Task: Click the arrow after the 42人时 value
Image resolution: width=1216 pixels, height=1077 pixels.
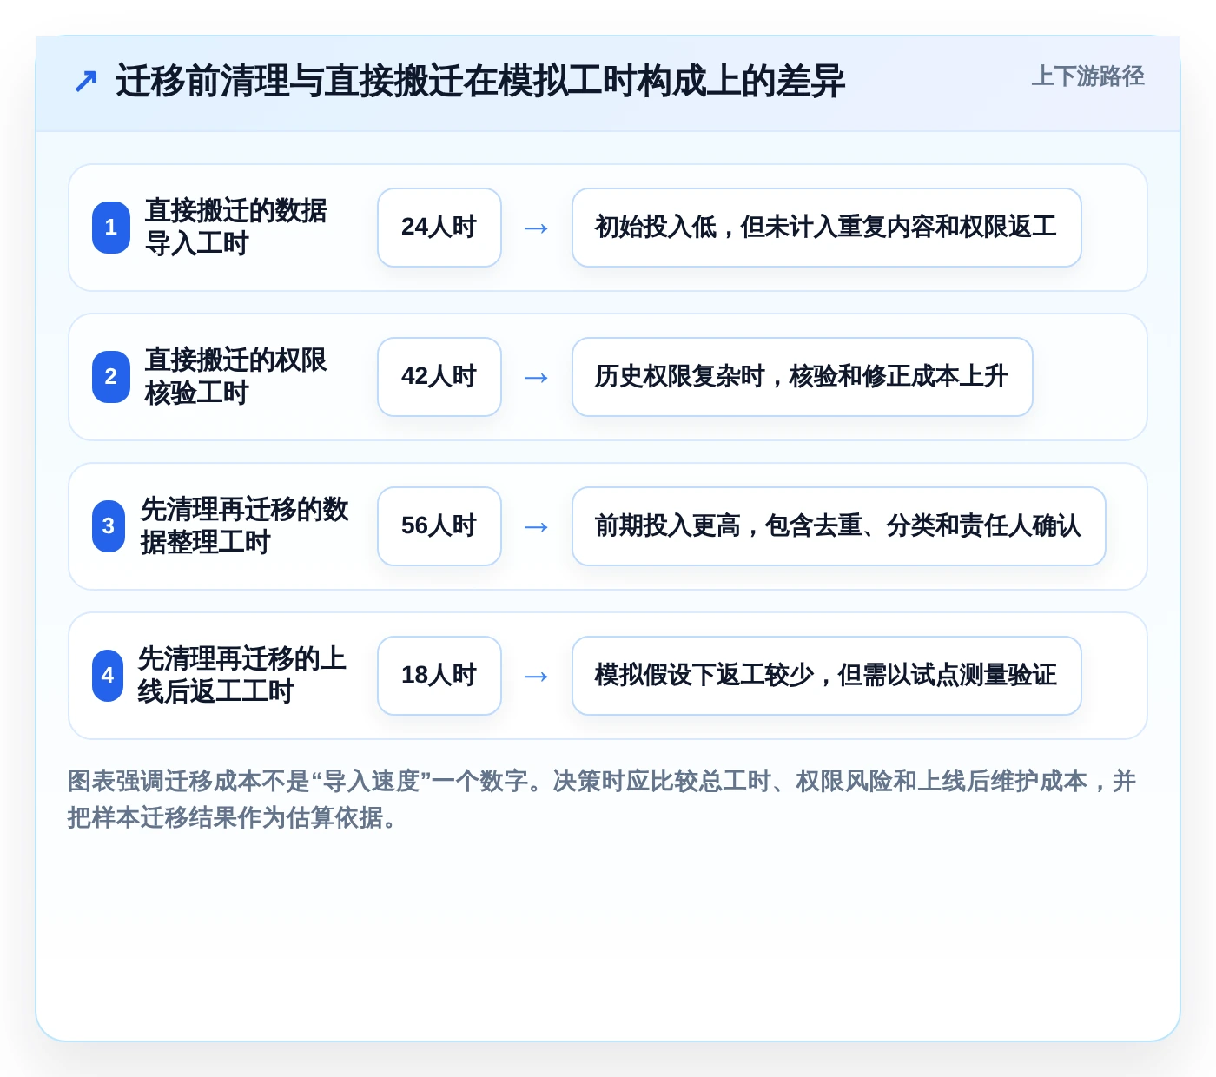Action: [536, 378]
